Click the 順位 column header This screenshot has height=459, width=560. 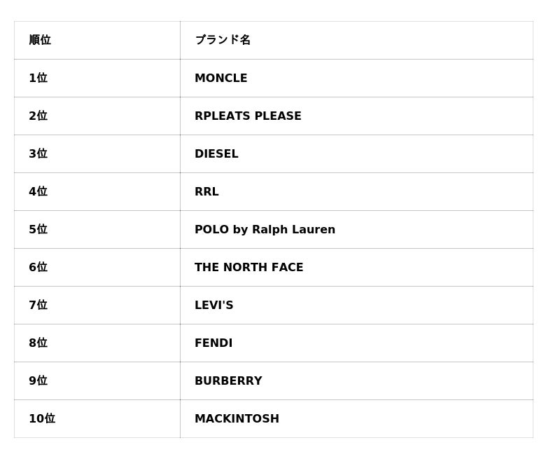click(40, 40)
